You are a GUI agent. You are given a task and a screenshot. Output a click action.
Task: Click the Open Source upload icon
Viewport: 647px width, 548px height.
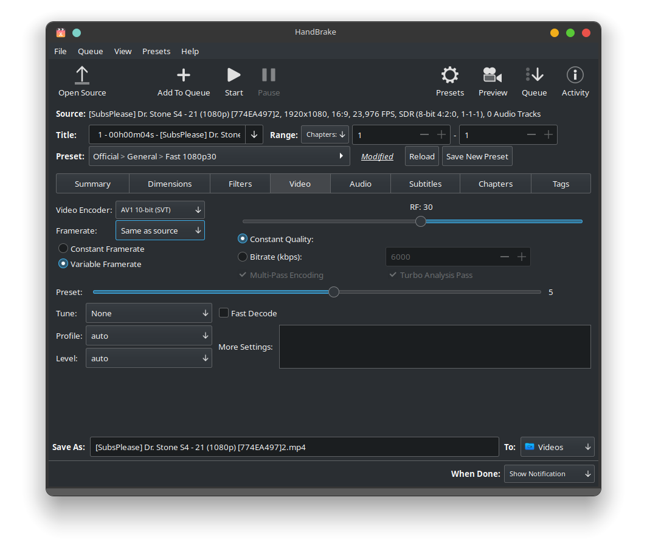pos(82,75)
